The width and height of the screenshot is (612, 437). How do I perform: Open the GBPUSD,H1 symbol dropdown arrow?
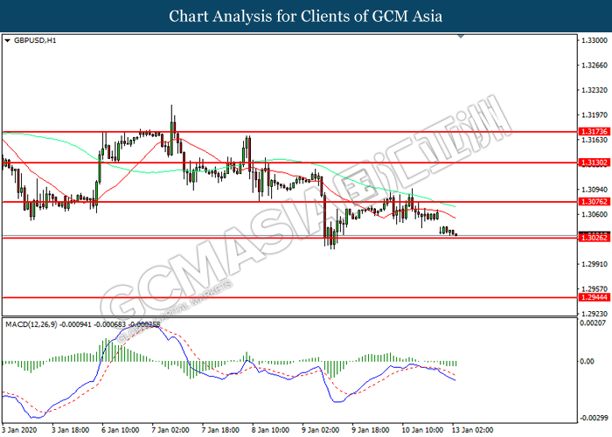[x=7, y=40]
